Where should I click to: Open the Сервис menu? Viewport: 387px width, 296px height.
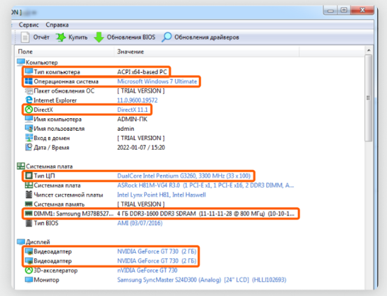click(29, 24)
